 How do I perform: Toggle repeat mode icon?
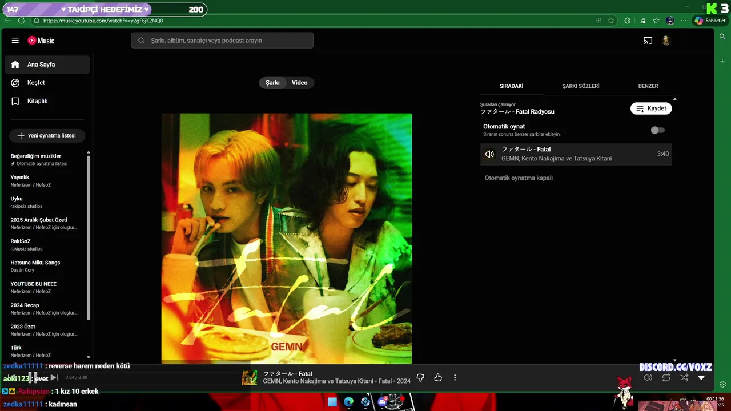[666, 377]
